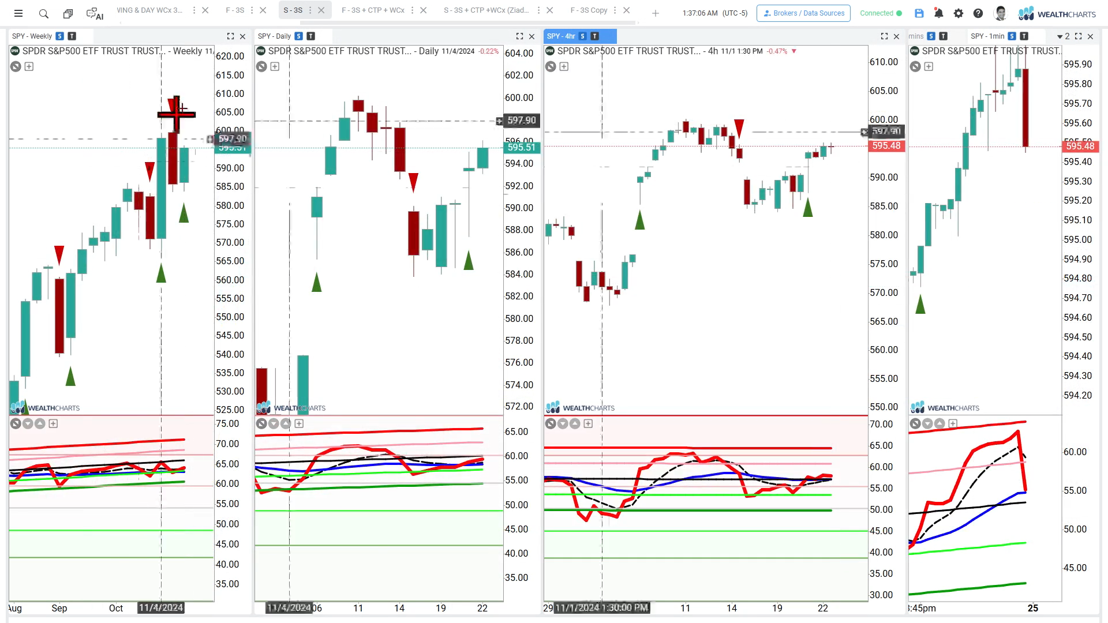Add pane in 1min oscillator panel
1108x623 pixels.
coord(953,424)
